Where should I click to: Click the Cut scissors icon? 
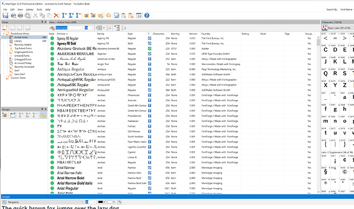(36, 16)
